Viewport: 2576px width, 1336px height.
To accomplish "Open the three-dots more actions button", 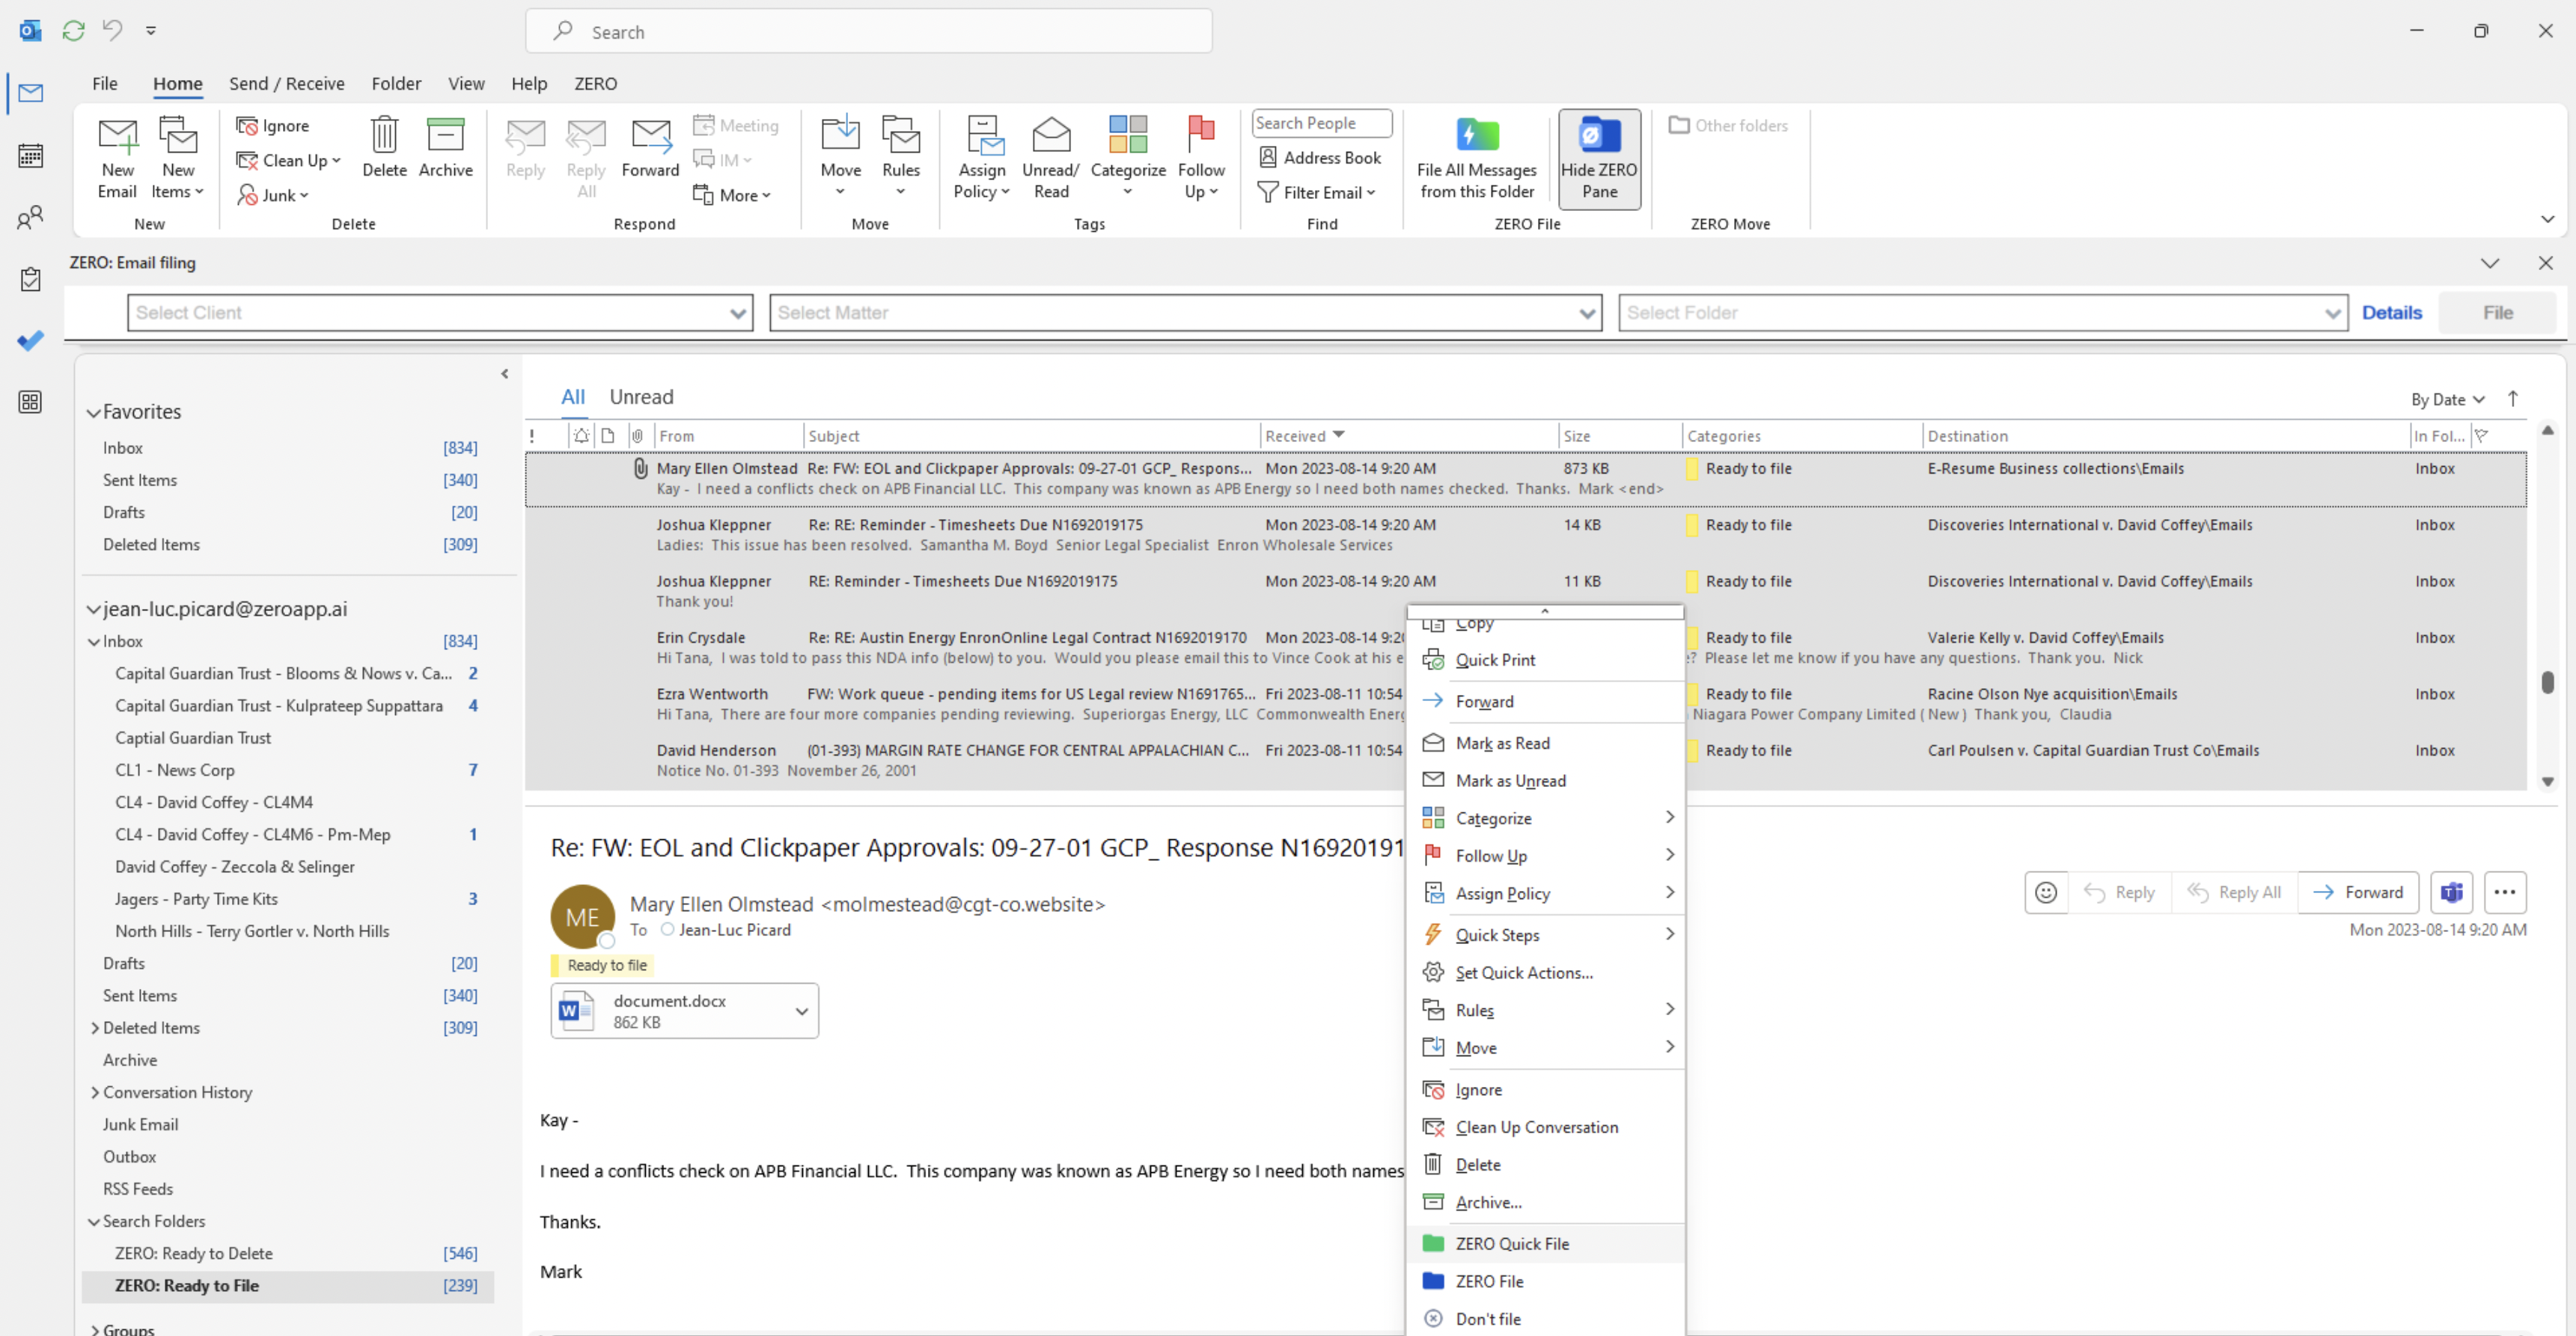I will 2505,892.
